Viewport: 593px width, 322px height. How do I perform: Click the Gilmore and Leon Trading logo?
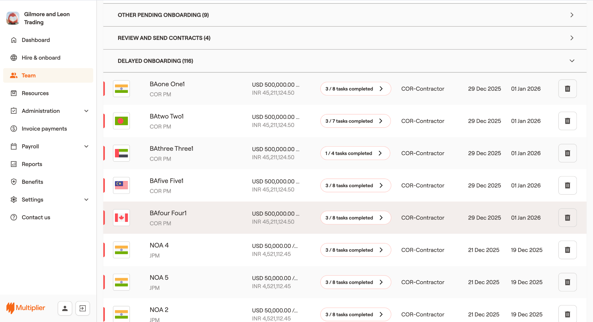13,18
